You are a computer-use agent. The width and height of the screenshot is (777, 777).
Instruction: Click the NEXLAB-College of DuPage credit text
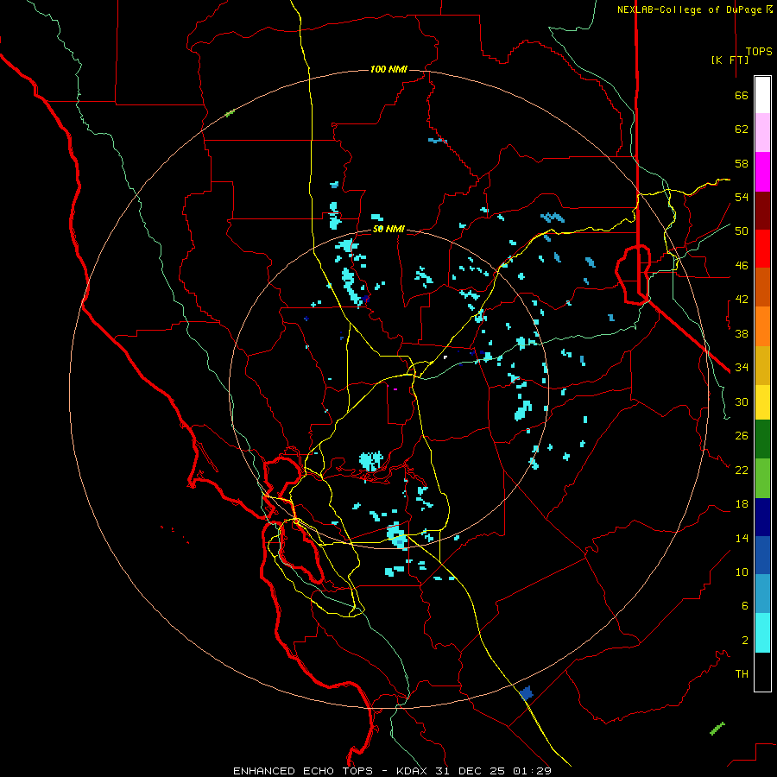coord(692,9)
